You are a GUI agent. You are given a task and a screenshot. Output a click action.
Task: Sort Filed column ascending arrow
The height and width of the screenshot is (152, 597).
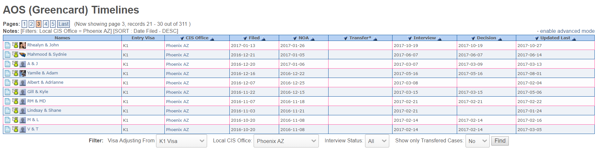(264, 38)
